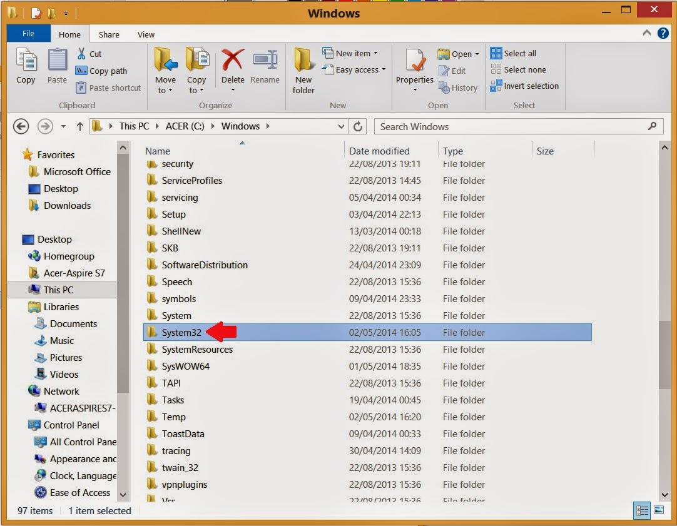Select the Temp folder
The height and width of the screenshot is (526, 677).
[x=173, y=417]
